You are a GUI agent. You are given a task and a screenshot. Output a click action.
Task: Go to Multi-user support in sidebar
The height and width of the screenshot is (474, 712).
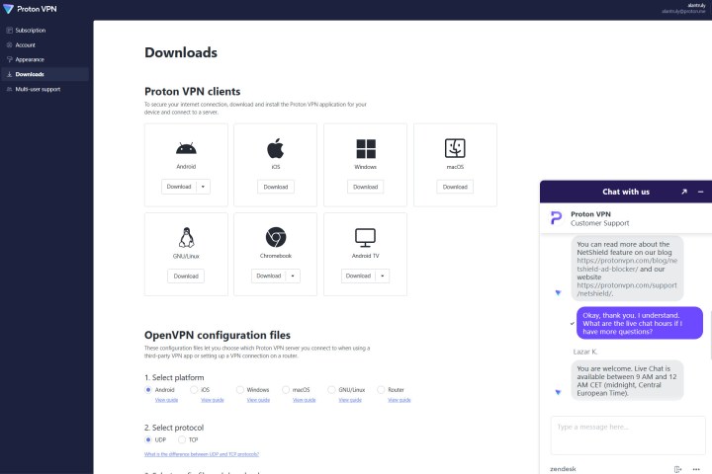39,89
